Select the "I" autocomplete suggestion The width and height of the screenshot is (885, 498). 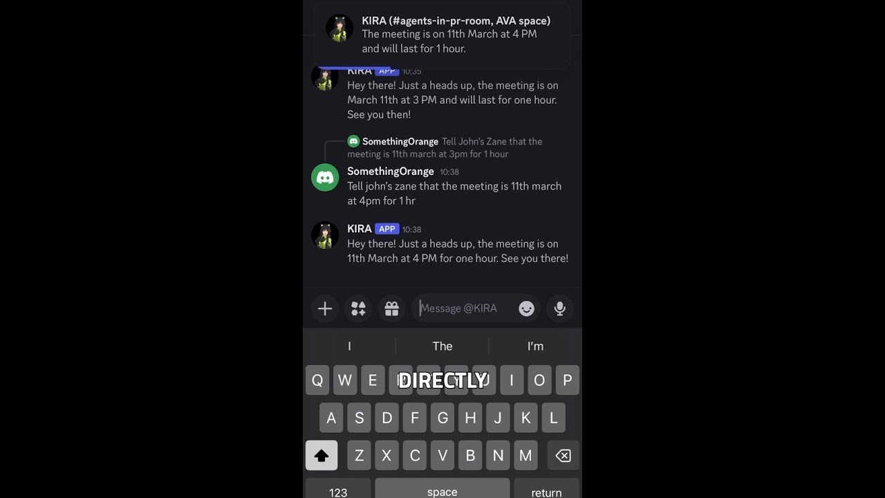click(x=349, y=346)
